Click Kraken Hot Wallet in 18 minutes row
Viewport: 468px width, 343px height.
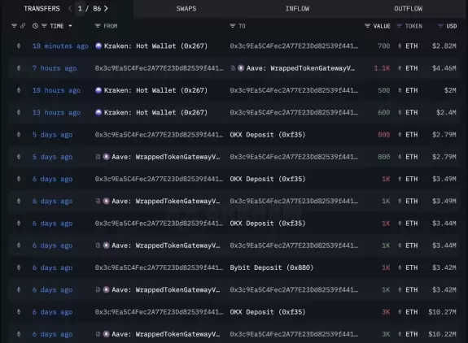(x=155, y=46)
